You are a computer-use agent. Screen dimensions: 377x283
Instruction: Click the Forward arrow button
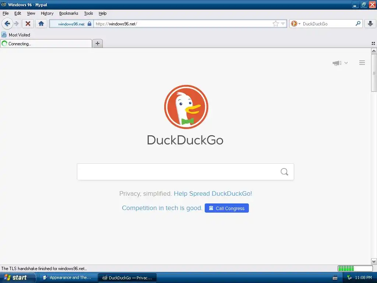click(16, 24)
